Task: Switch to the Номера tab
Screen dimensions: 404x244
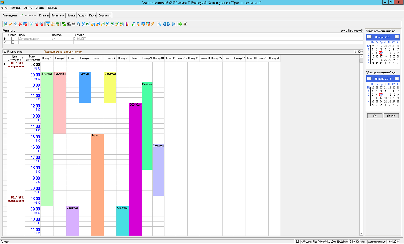Action: coord(71,15)
